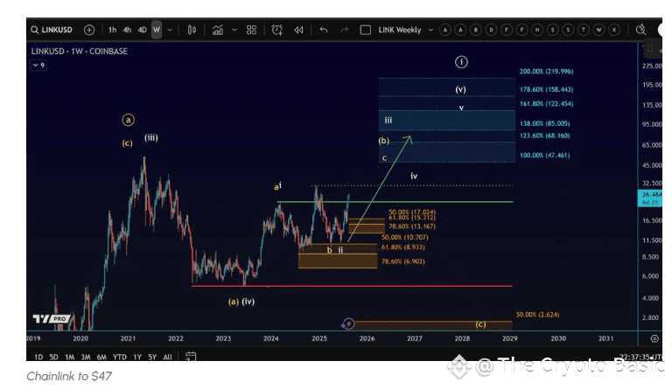Image resolution: width=672 pixels, height=389 pixels.
Task: Select the All date range
Action: click(168, 357)
